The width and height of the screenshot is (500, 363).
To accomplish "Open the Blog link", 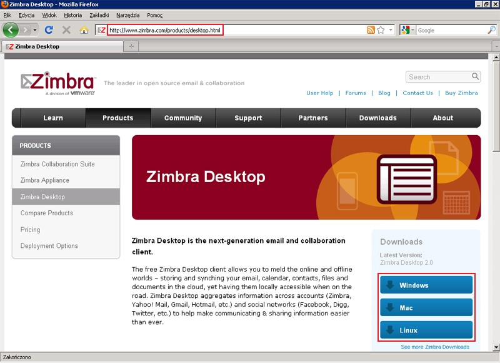I will (x=384, y=93).
